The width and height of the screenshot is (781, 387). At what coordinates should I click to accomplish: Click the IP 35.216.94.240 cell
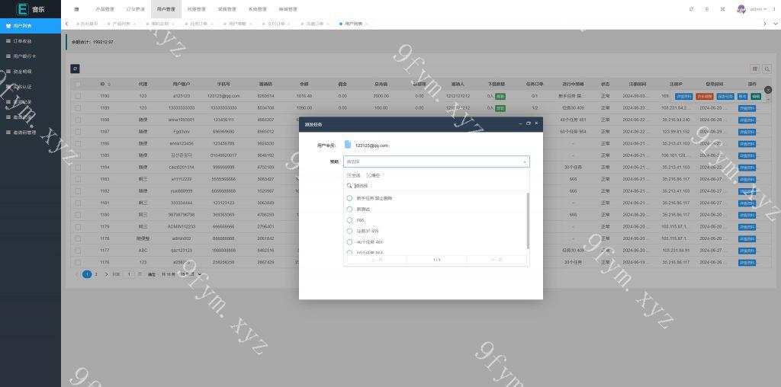click(676, 120)
